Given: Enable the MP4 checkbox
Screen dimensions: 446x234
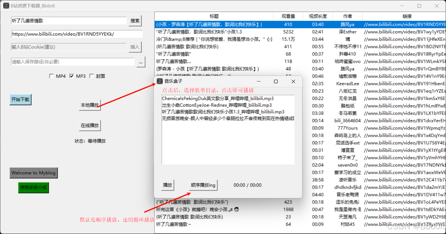Looking at the screenshot, I should tap(52, 76).
